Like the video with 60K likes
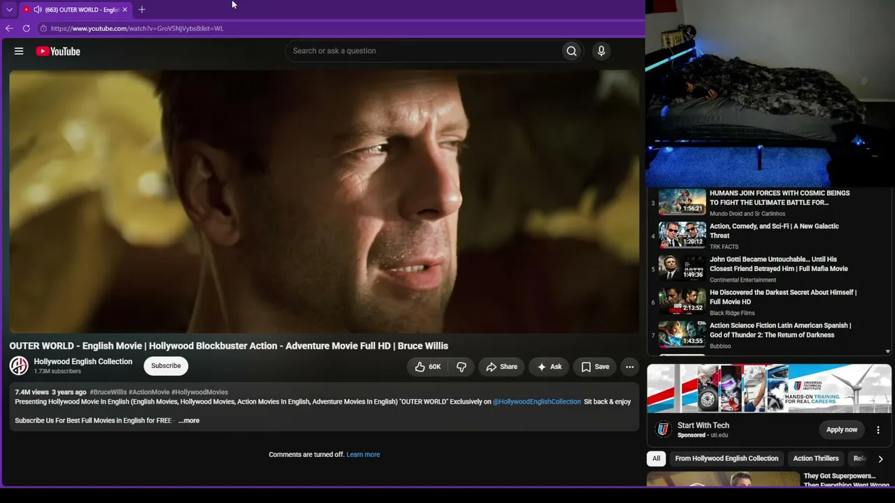Screen dimensions: 895x503 click(x=428, y=367)
